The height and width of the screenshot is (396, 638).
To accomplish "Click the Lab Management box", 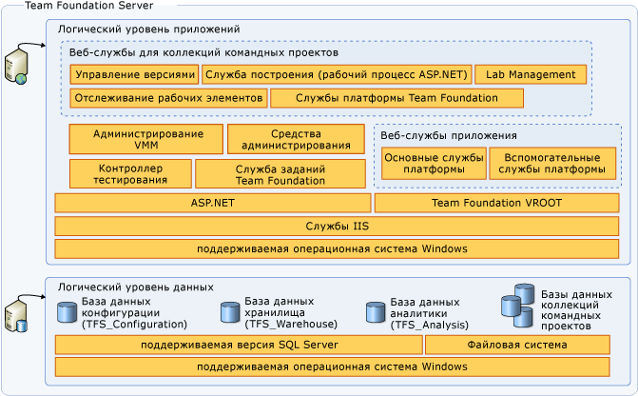I will pos(531,74).
